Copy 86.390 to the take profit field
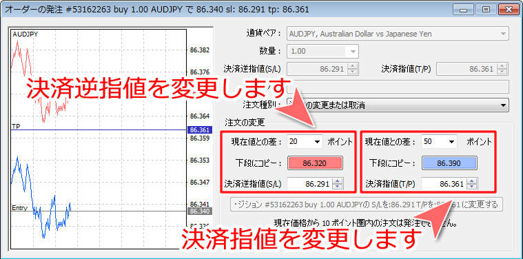Image resolution: width=523 pixels, height=259 pixels. click(x=449, y=163)
